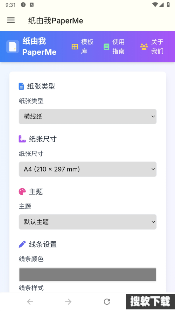This screenshot has height=311, width=175.
Task: Click the blue document icon beside 纸张类型
Action: click(21, 86)
